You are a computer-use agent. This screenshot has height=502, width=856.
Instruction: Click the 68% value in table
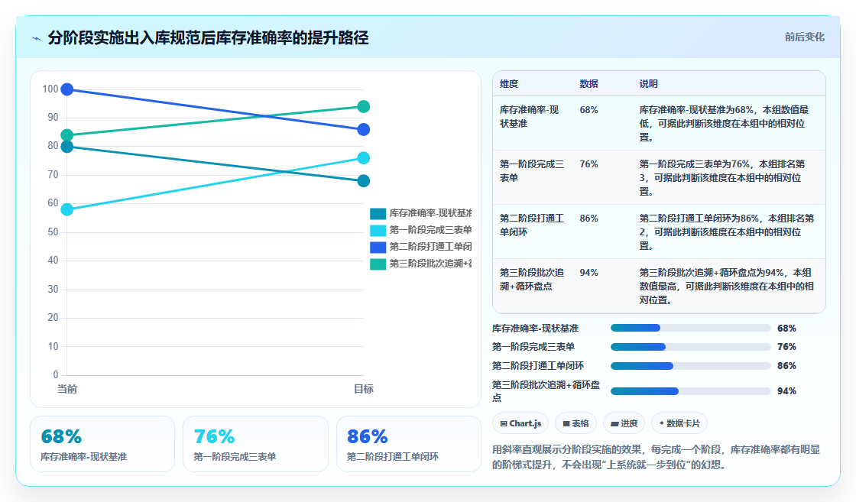588,110
